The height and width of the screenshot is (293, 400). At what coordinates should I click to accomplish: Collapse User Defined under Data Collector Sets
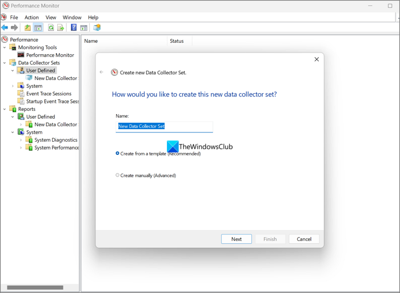(13, 71)
